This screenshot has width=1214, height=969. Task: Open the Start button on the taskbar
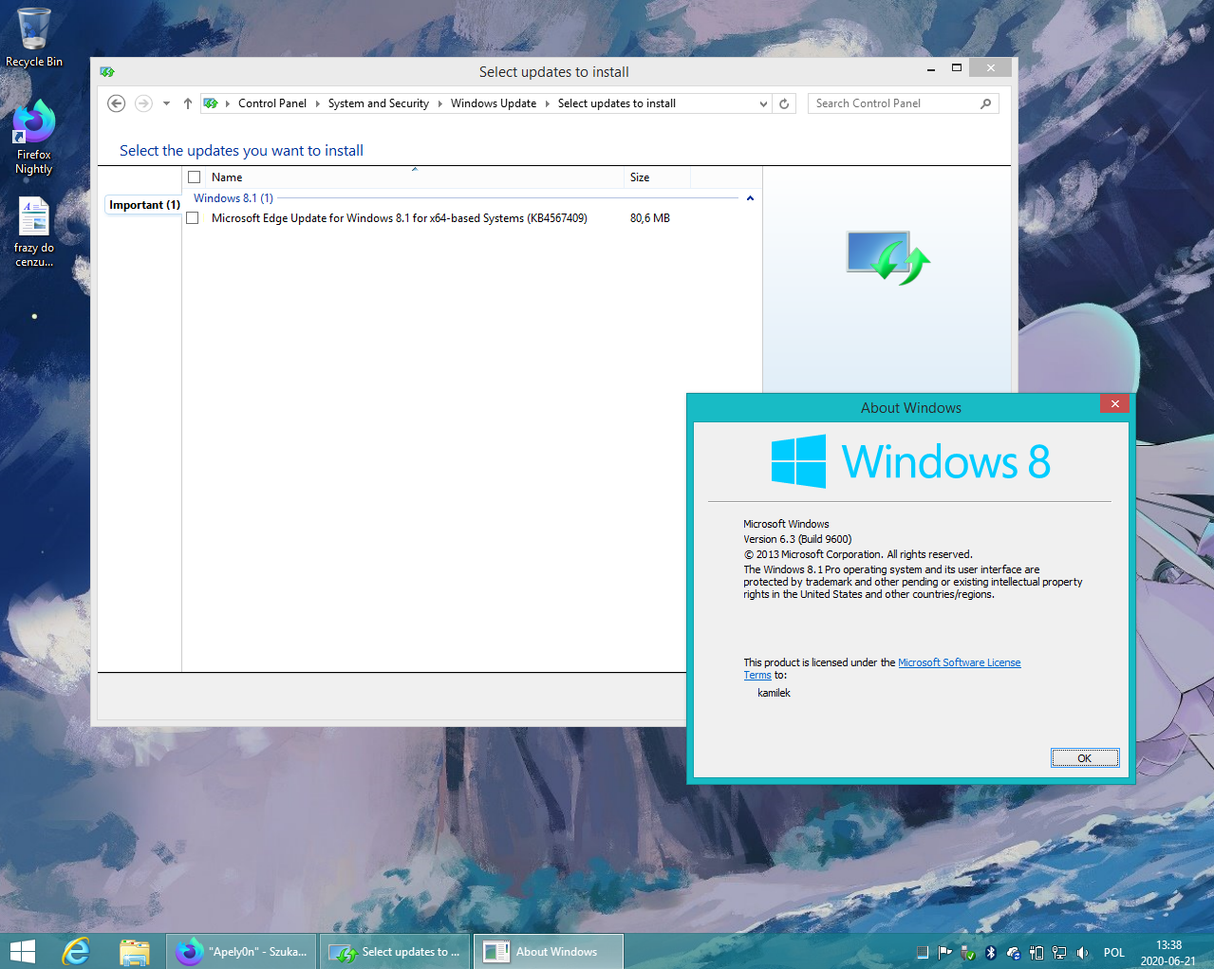(22, 951)
